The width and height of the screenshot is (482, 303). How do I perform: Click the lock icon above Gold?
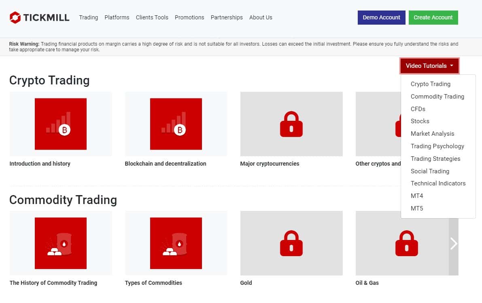291,243
